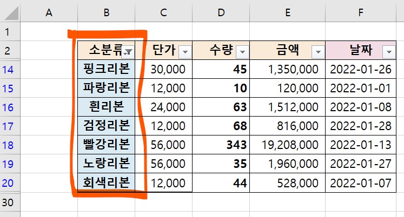Select row 19 header
404x217 pixels.
pyautogui.click(x=10, y=164)
